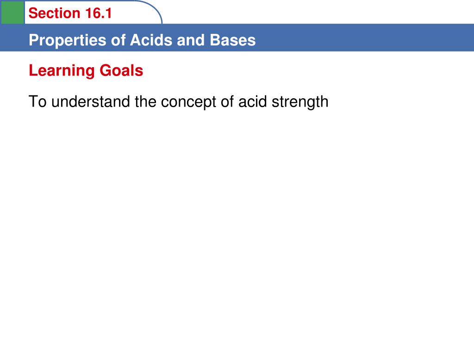The height and width of the screenshot is (356, 474).
Task: Click the blue title banner's empty right side
Action: pyautogui.click(x=363, y=38)
